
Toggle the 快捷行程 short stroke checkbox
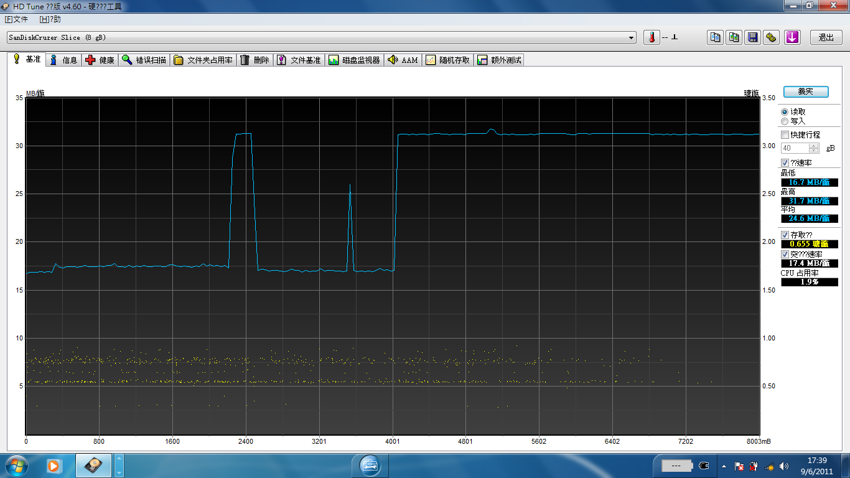point(785,134)
